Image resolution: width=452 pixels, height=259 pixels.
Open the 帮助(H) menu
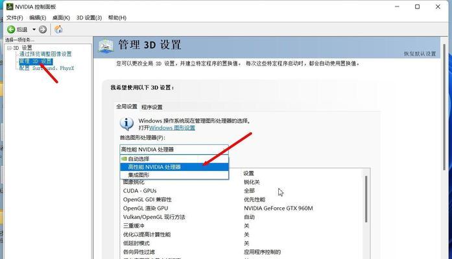point(117,18)
